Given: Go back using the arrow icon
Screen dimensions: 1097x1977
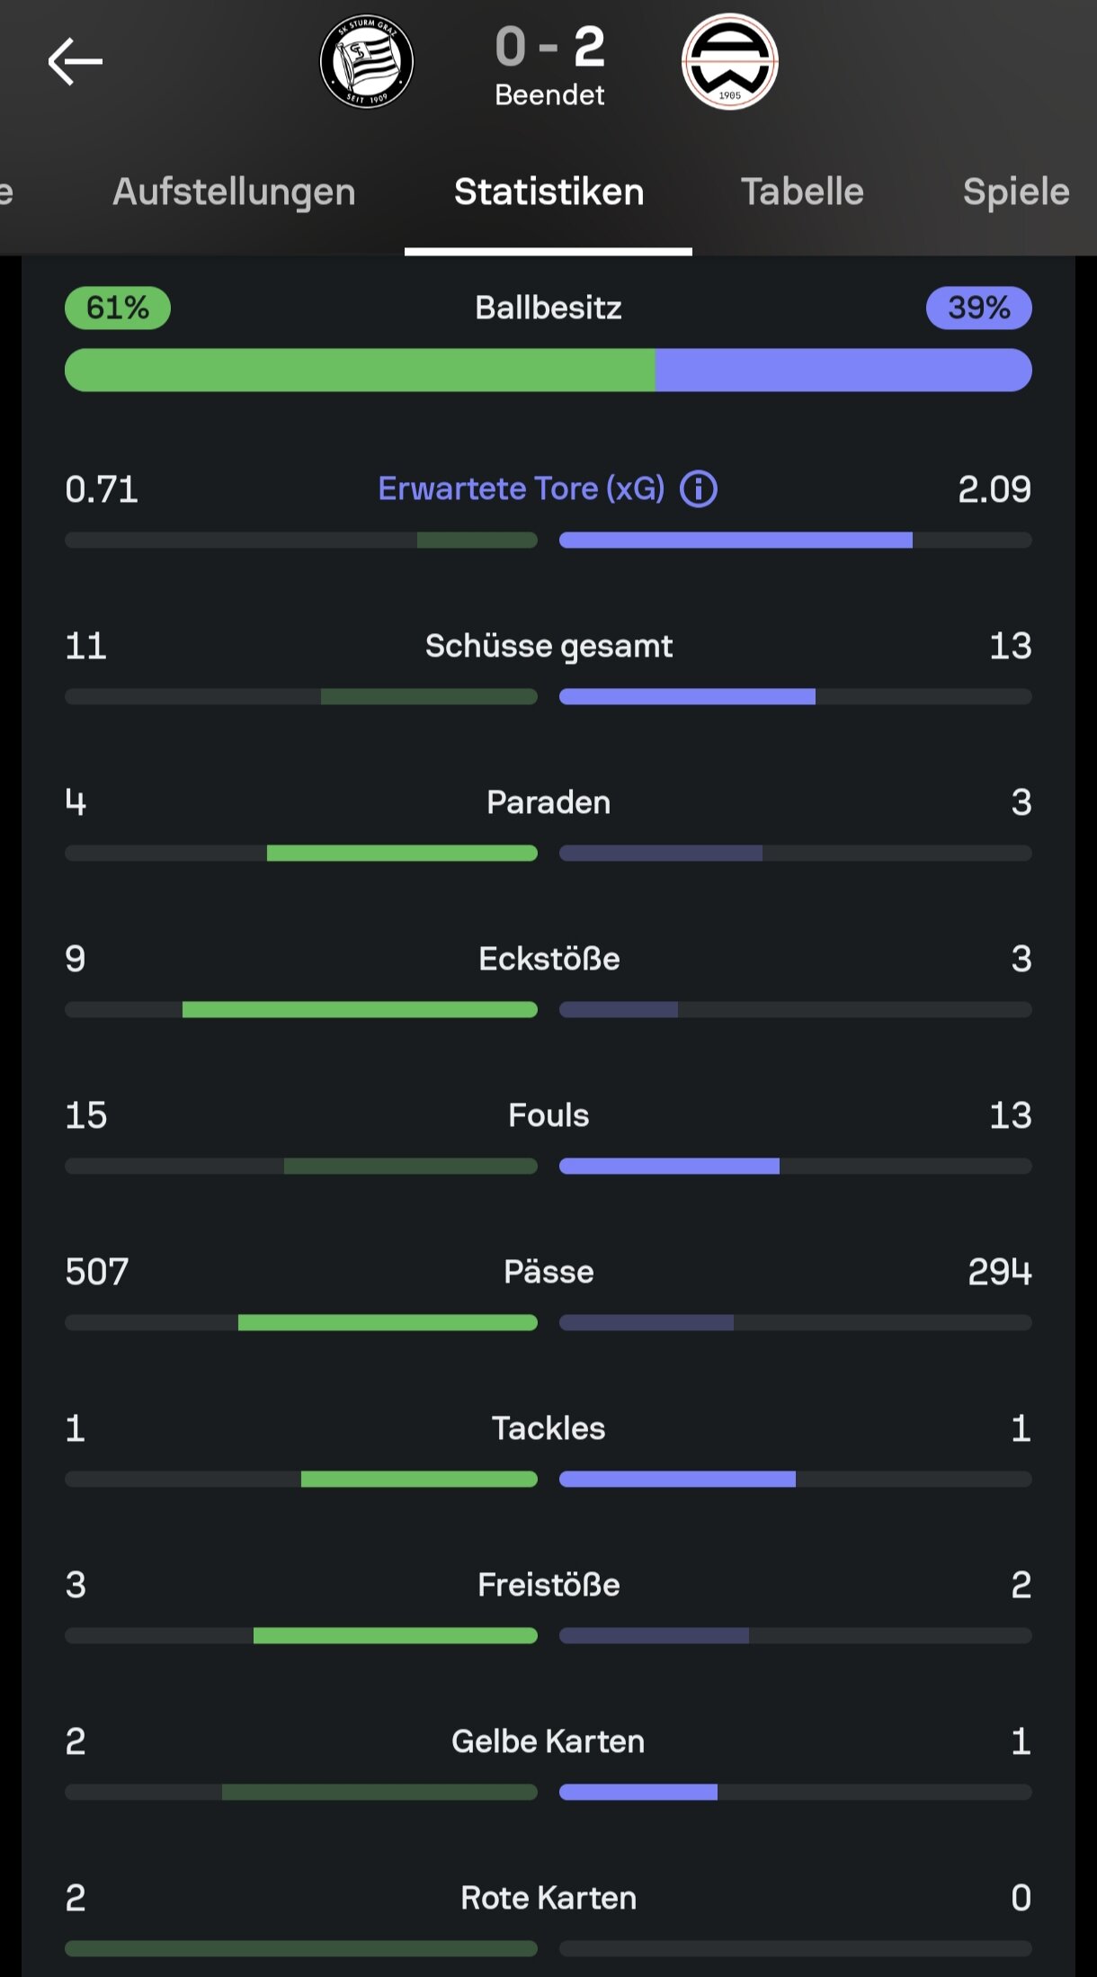Looking at the screenshot, I should (x=76, y=62).
